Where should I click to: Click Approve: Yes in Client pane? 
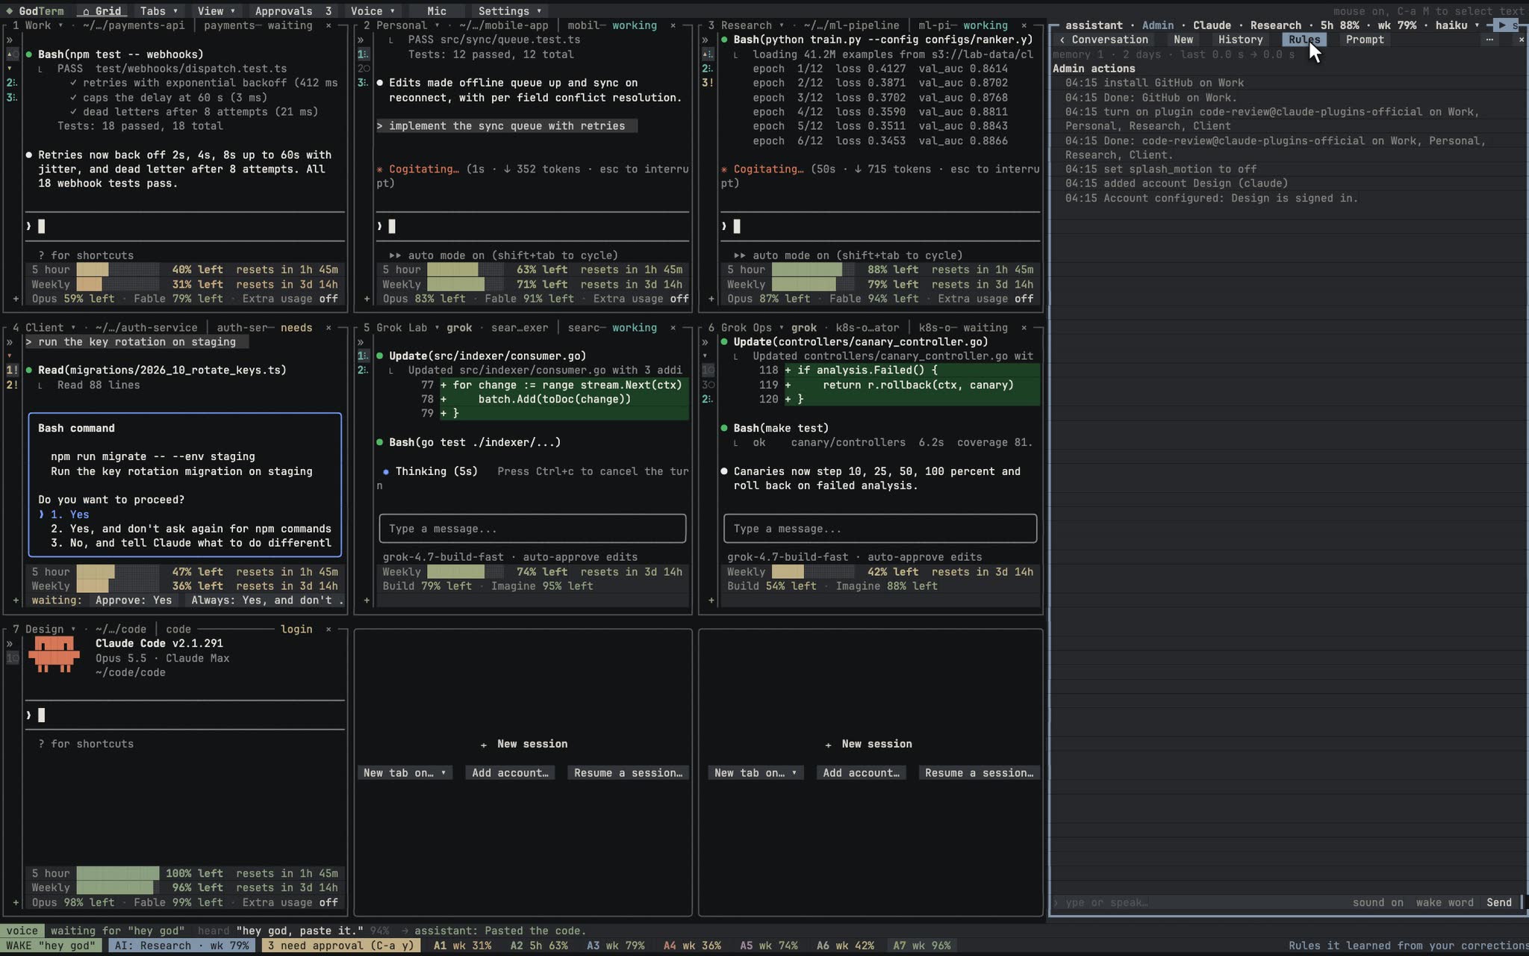coord(134,600)
